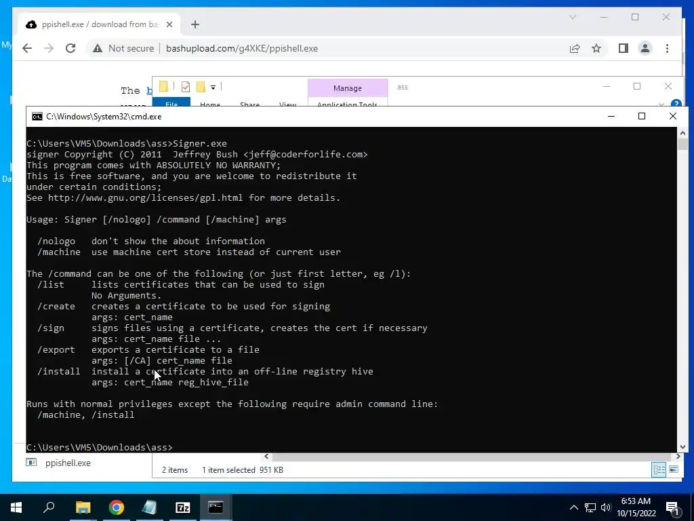Open Chrome profile avatar
The height and width of the screenshot is (521, 694).
pyautogui.click(x=645, y=48)
